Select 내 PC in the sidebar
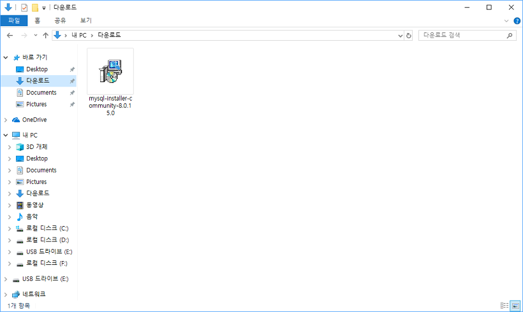 pyautogui.click(x=30, y=135)
